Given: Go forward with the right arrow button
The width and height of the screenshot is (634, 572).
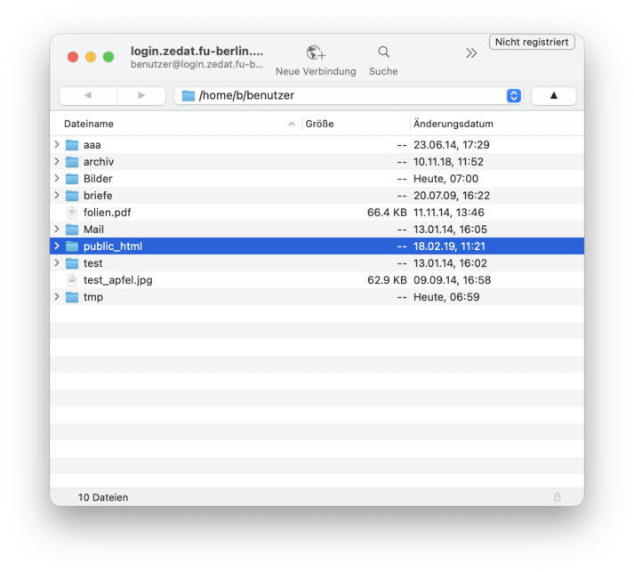Looking at the screenshot, I should pos(140,96).
